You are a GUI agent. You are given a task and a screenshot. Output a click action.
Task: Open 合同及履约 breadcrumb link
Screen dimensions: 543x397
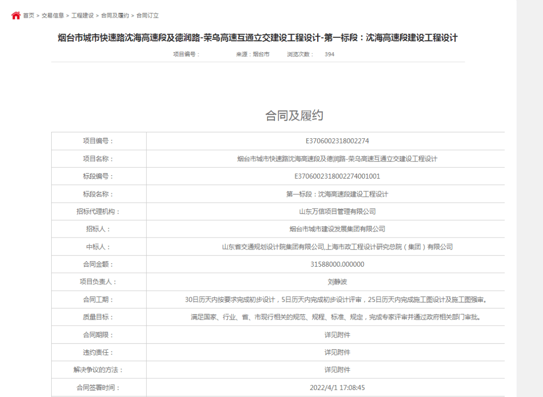coord(115,16)
